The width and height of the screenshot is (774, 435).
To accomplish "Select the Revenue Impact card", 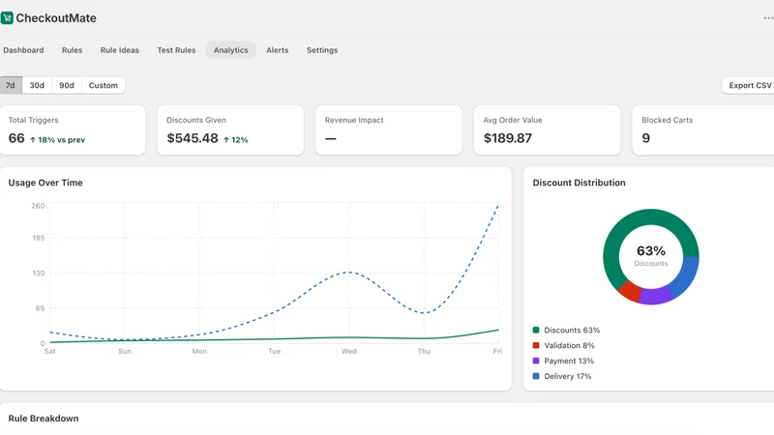I will [389, 130].
